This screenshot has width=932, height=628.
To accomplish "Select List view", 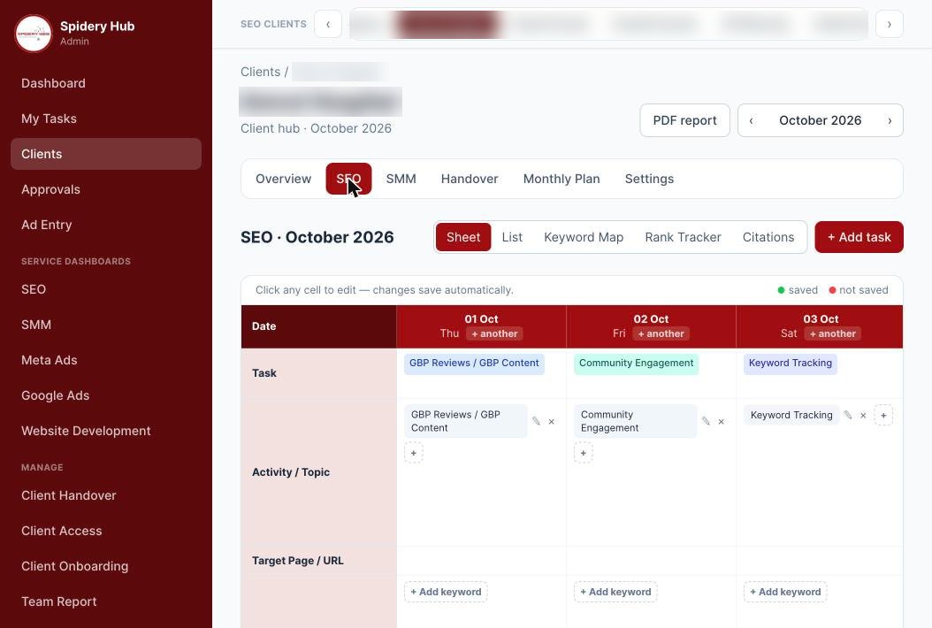I will click(512, 237).
